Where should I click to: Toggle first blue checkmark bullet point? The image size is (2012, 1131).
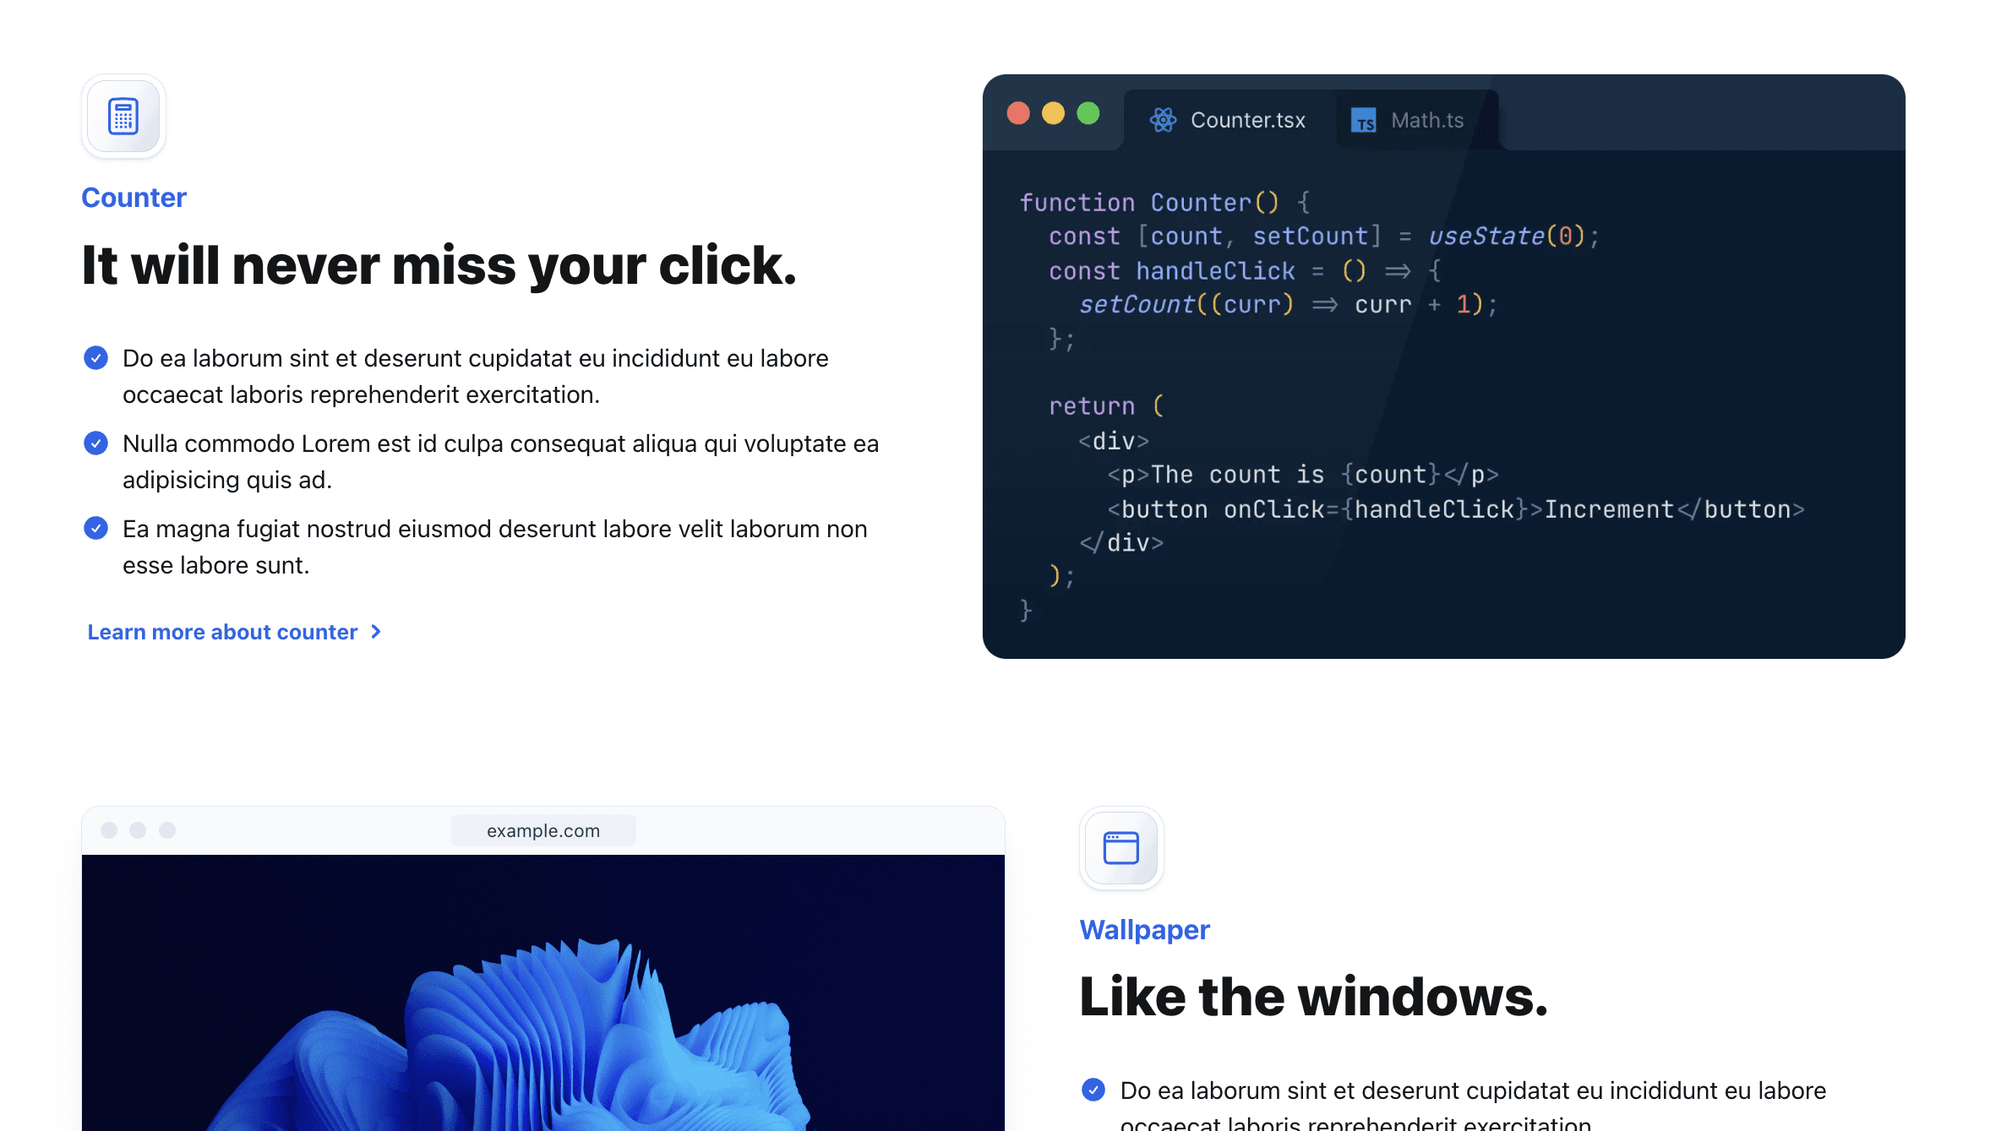click(x=96, y=357)
